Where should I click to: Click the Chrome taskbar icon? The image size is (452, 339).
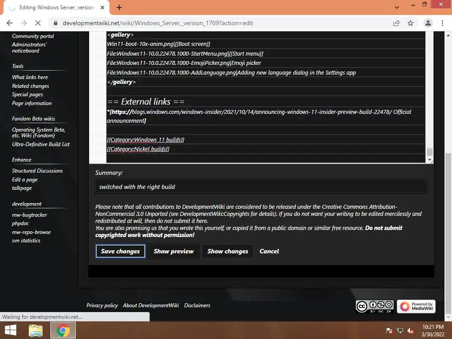(x=63, y=330)
